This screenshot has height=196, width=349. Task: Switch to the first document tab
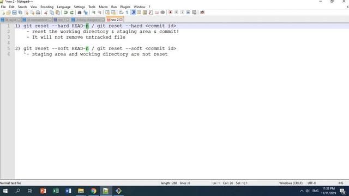point(11,20)
